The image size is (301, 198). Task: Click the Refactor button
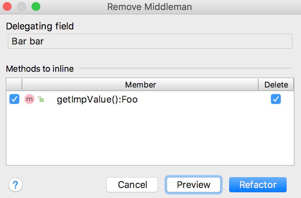point(258,185)
